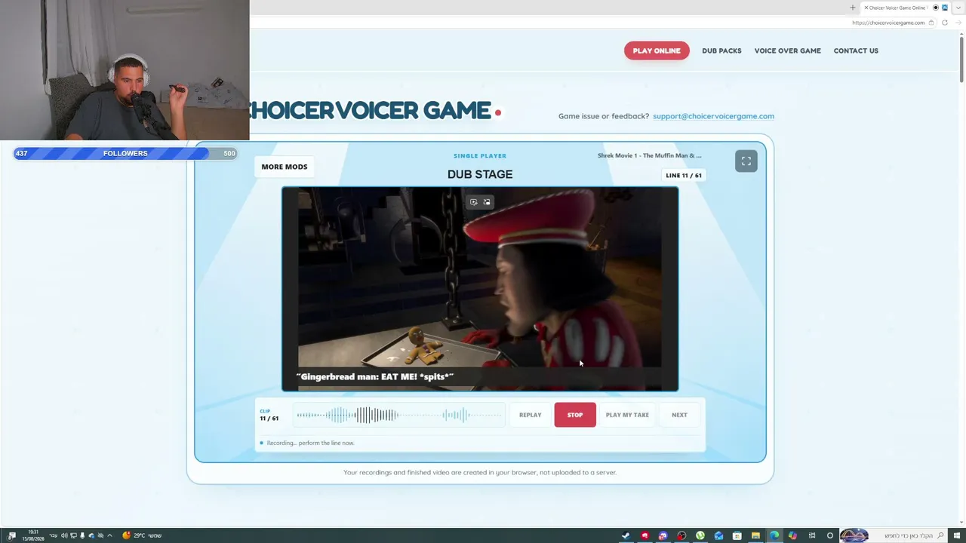Screen dimensions: 966x543
Task: Click the tab recording indicator icon
Action: [x=936, y=8]
